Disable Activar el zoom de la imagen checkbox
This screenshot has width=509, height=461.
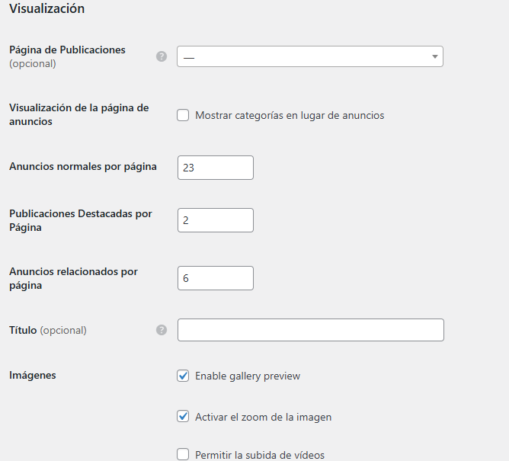[x=183, y=417]
